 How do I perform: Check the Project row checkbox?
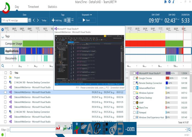point(5,78)
